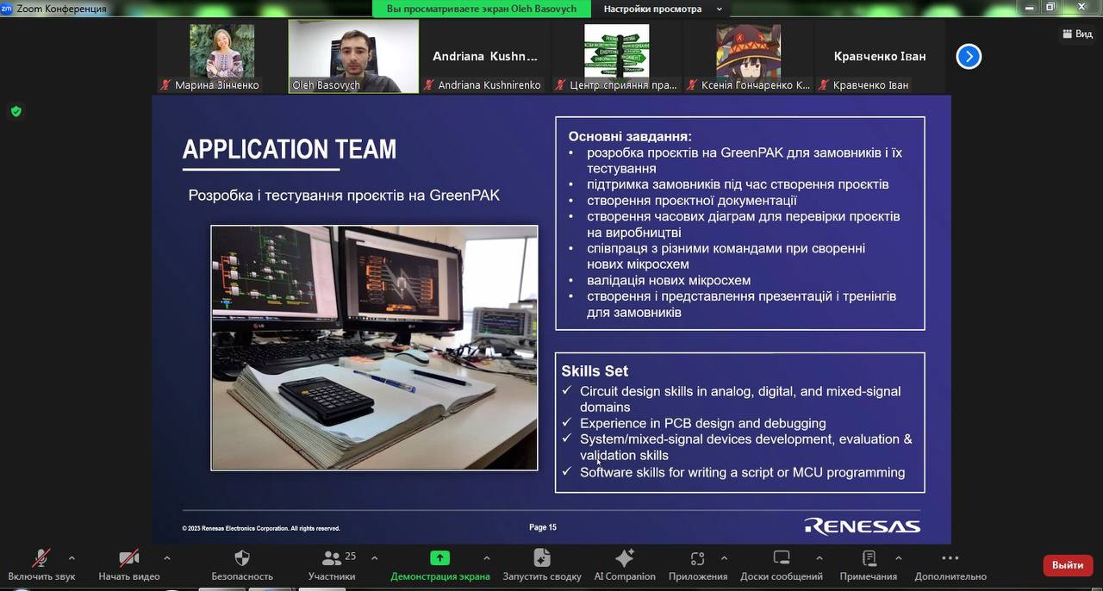
Task: Open the Примечания notes icon
Action: click(869, 558)
